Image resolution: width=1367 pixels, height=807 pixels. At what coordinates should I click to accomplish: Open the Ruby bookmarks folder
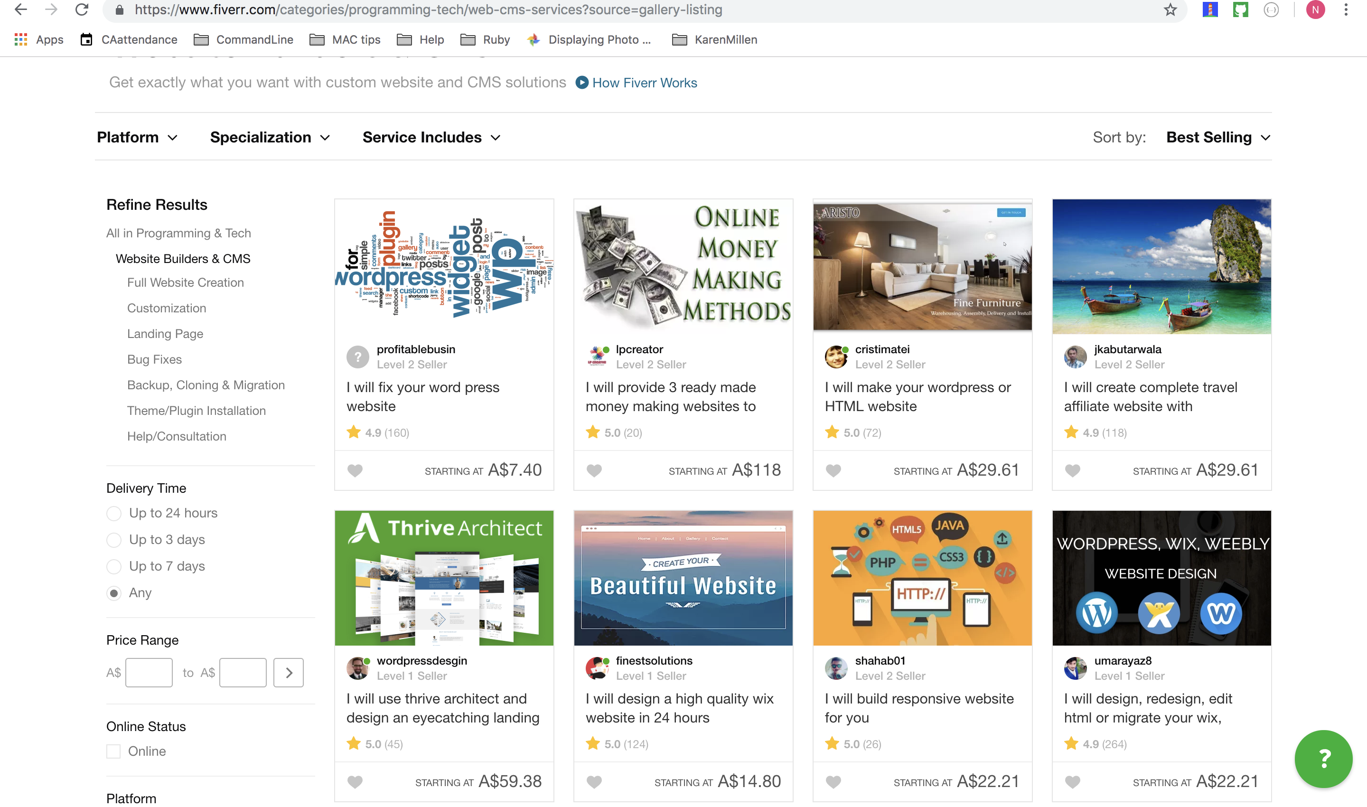(485, 40)
